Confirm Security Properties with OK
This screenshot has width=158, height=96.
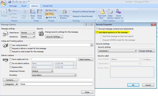133,85
